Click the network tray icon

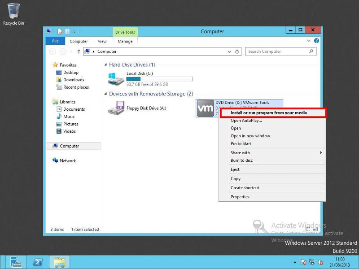point(311,262)
